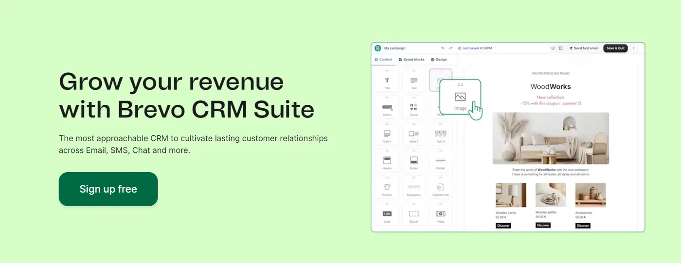The width and height of the screenshot is (681, 263).
Task: Open the three-dot more options menu
Action: pos(633,48)
